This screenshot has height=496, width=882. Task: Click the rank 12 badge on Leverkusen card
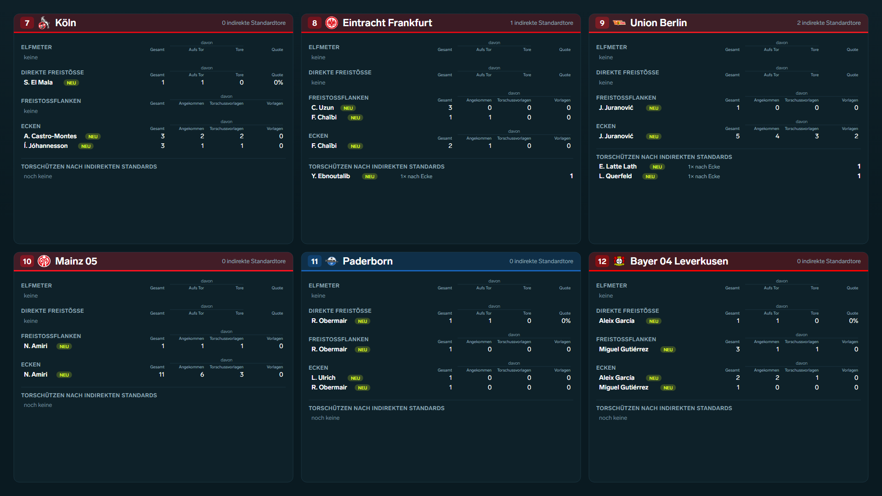click(x=602, y=261)
